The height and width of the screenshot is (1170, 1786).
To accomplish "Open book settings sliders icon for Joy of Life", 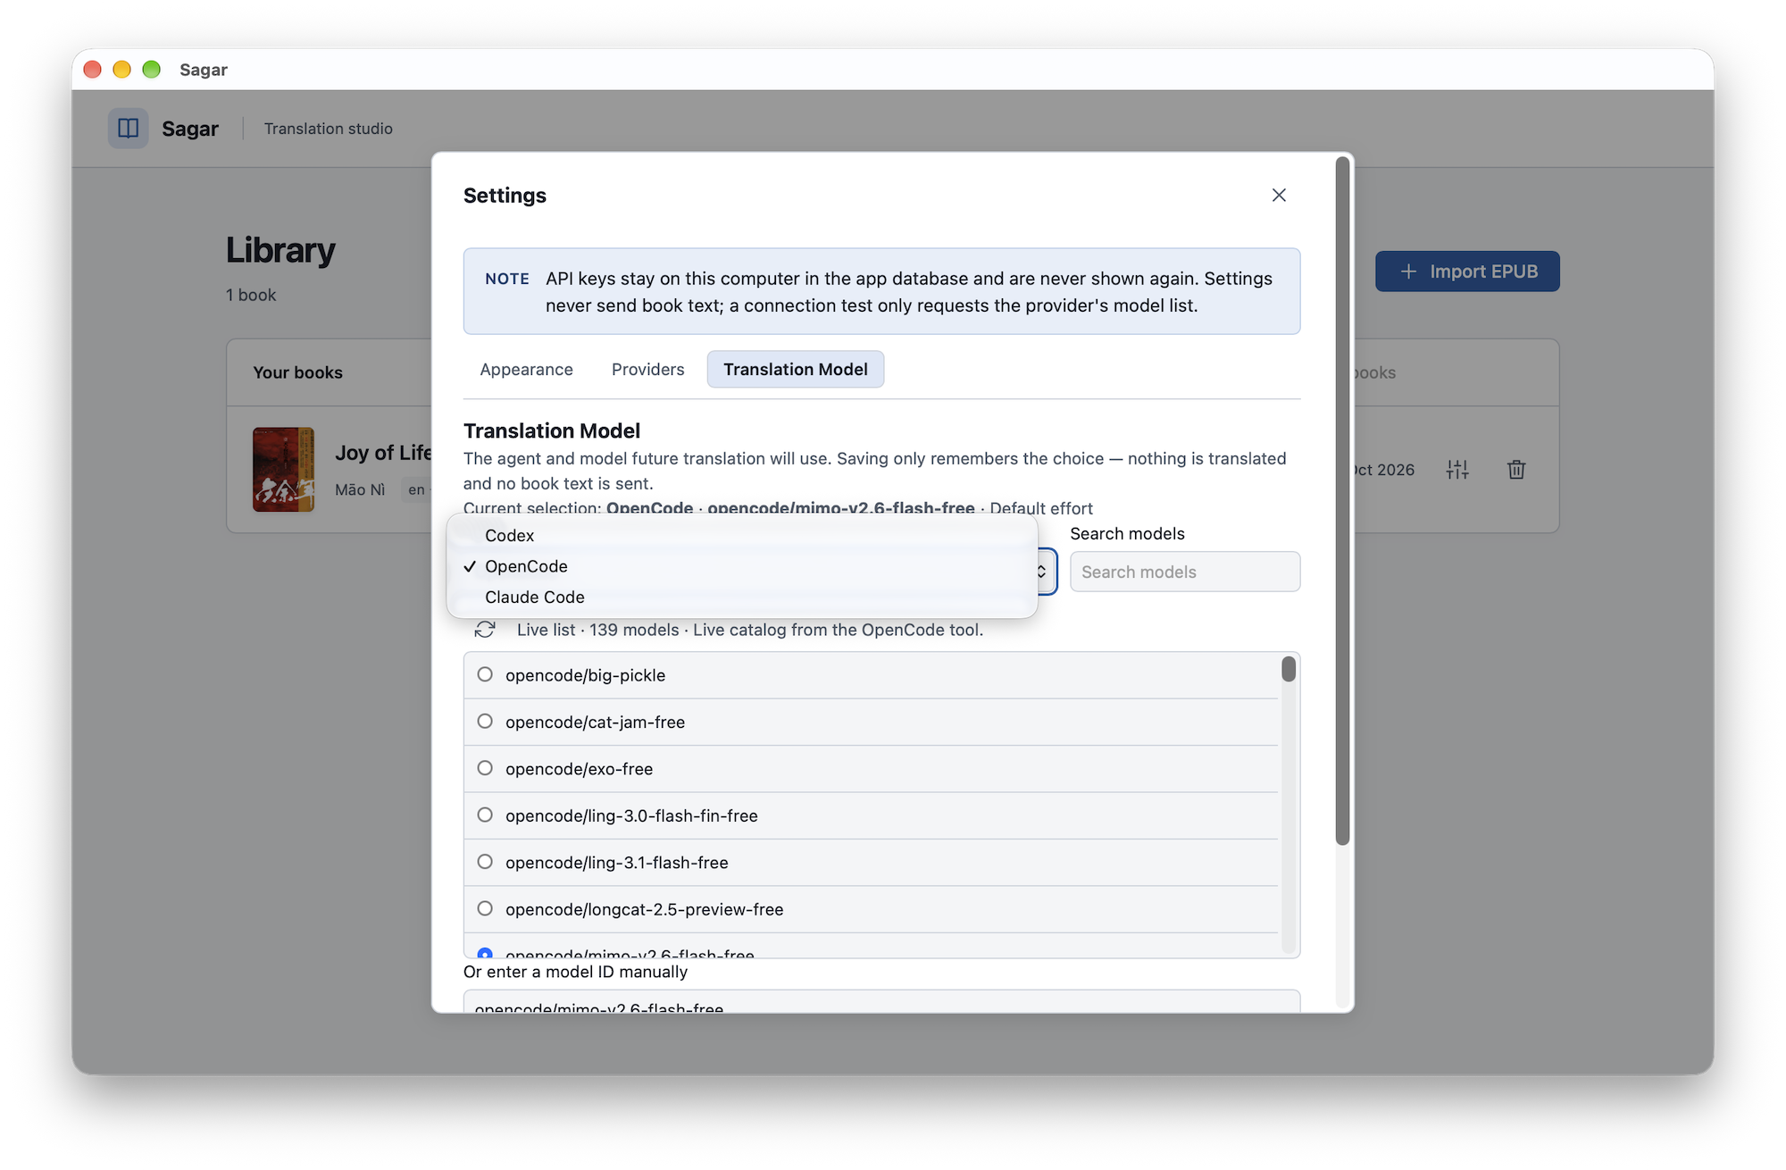I will (1457, 470).
